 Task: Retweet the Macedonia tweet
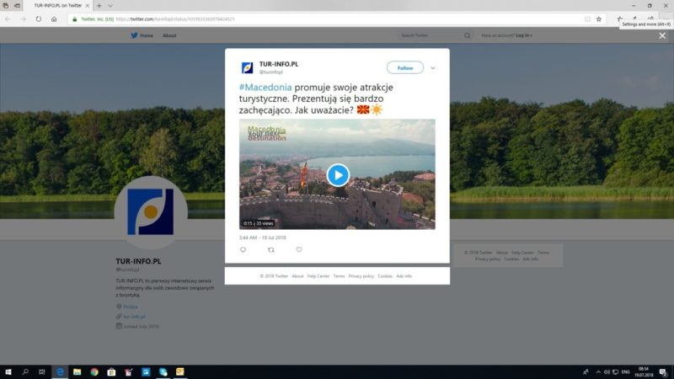pyautogui.click(x=270, y=249)
